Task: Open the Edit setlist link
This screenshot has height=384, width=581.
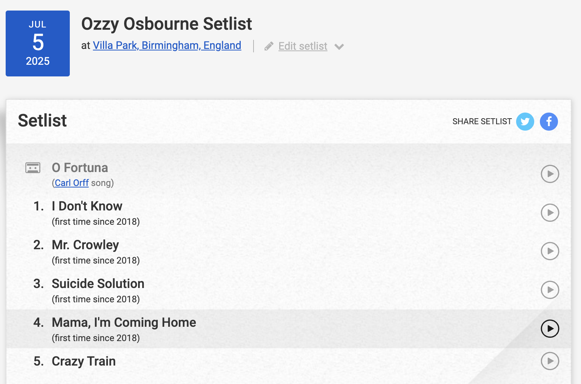Action: [x=303, y=46]
